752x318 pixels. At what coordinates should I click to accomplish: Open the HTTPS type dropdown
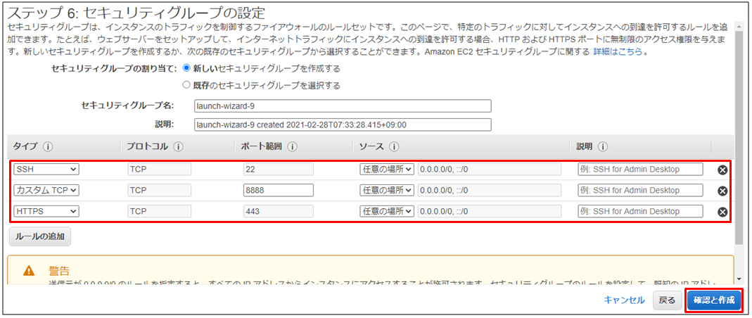46,212
